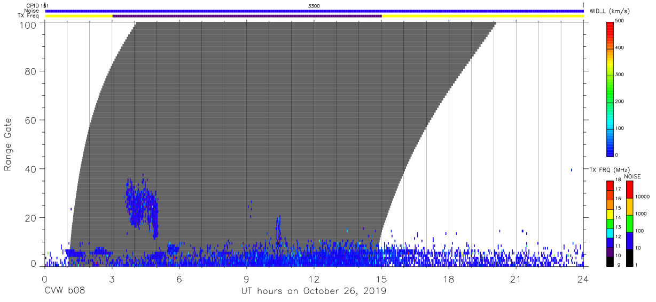The height and width of the screenshot is (302, 656).
Task: Click the '16' label on TX FRQ scale
Action: pyautogui.click(x=618, y=198)
